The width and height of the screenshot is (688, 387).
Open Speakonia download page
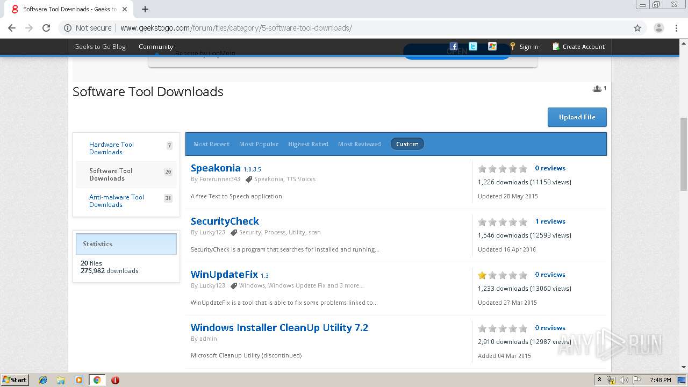216,168
